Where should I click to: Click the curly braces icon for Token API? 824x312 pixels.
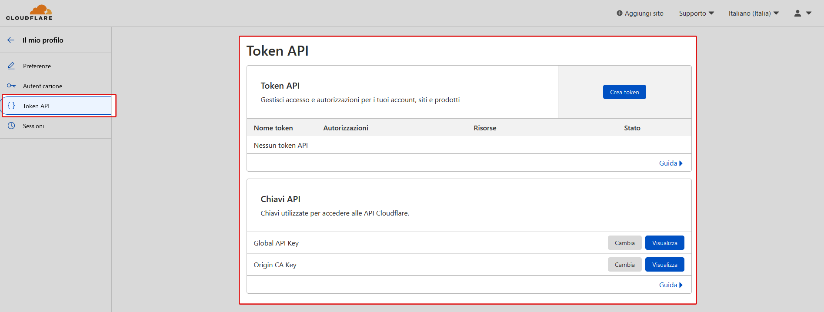tap(11, 106)
